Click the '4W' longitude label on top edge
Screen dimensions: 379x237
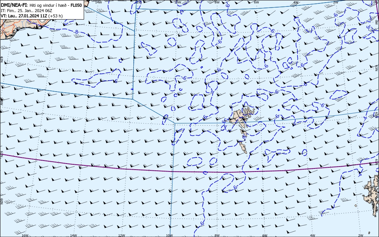click(296, 2)
